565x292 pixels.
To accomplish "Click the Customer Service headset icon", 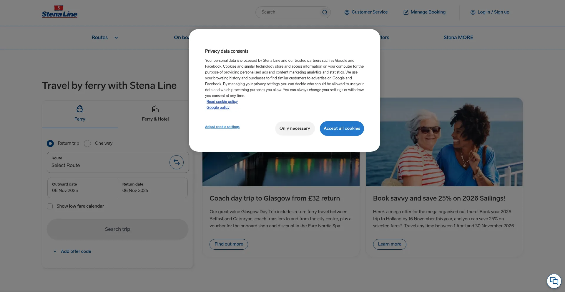I will (x=347, y=12).
